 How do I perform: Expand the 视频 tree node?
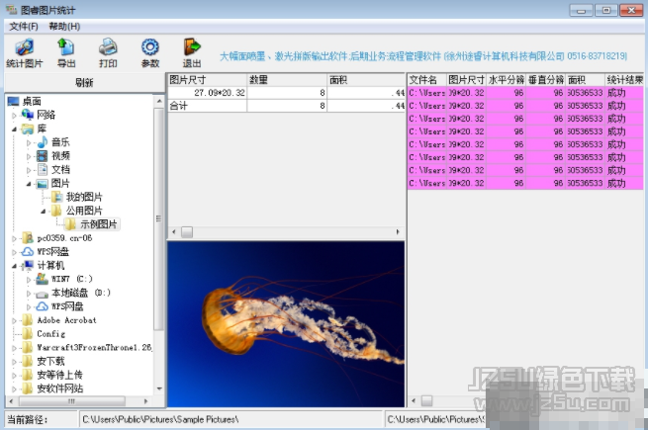click(x=29, y=156)
